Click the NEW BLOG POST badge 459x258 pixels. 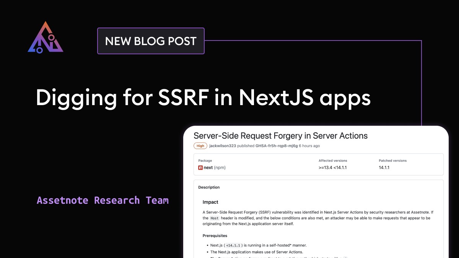tap(151, 41)
